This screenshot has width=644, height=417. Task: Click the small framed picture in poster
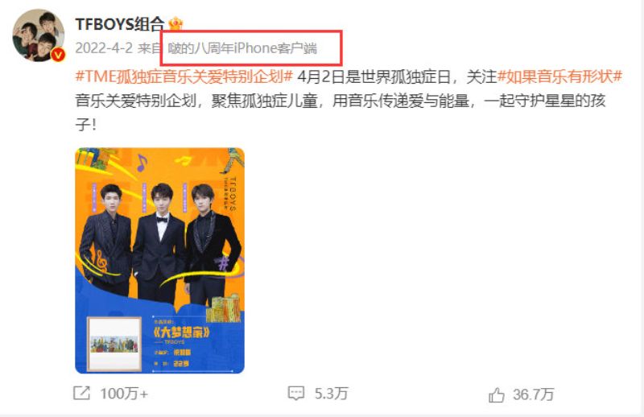[114, 344]
